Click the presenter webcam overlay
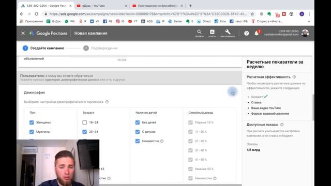The height and width of the screenshot is (186, 331). [x=58, y=163]
